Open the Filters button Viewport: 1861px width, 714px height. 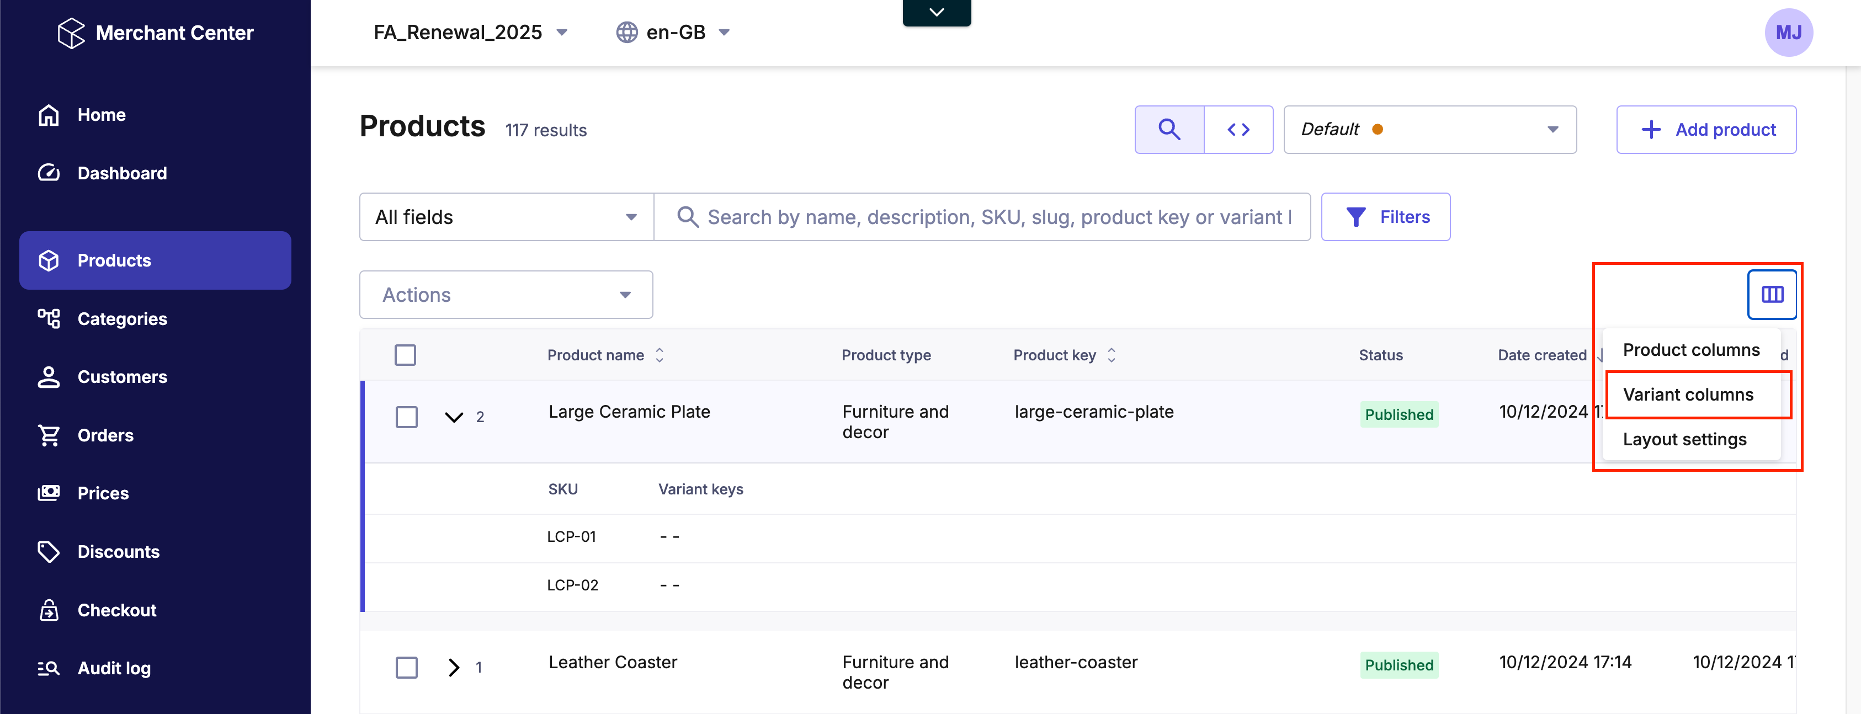point(1385,217)
